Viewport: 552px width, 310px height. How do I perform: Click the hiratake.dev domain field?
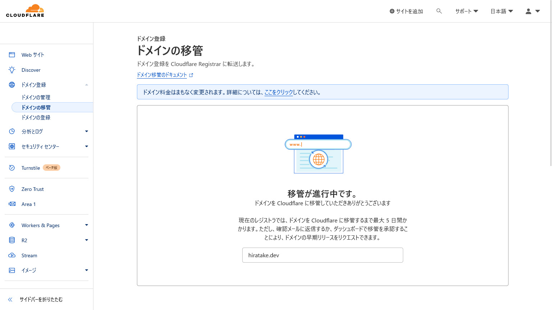point(323,255)
